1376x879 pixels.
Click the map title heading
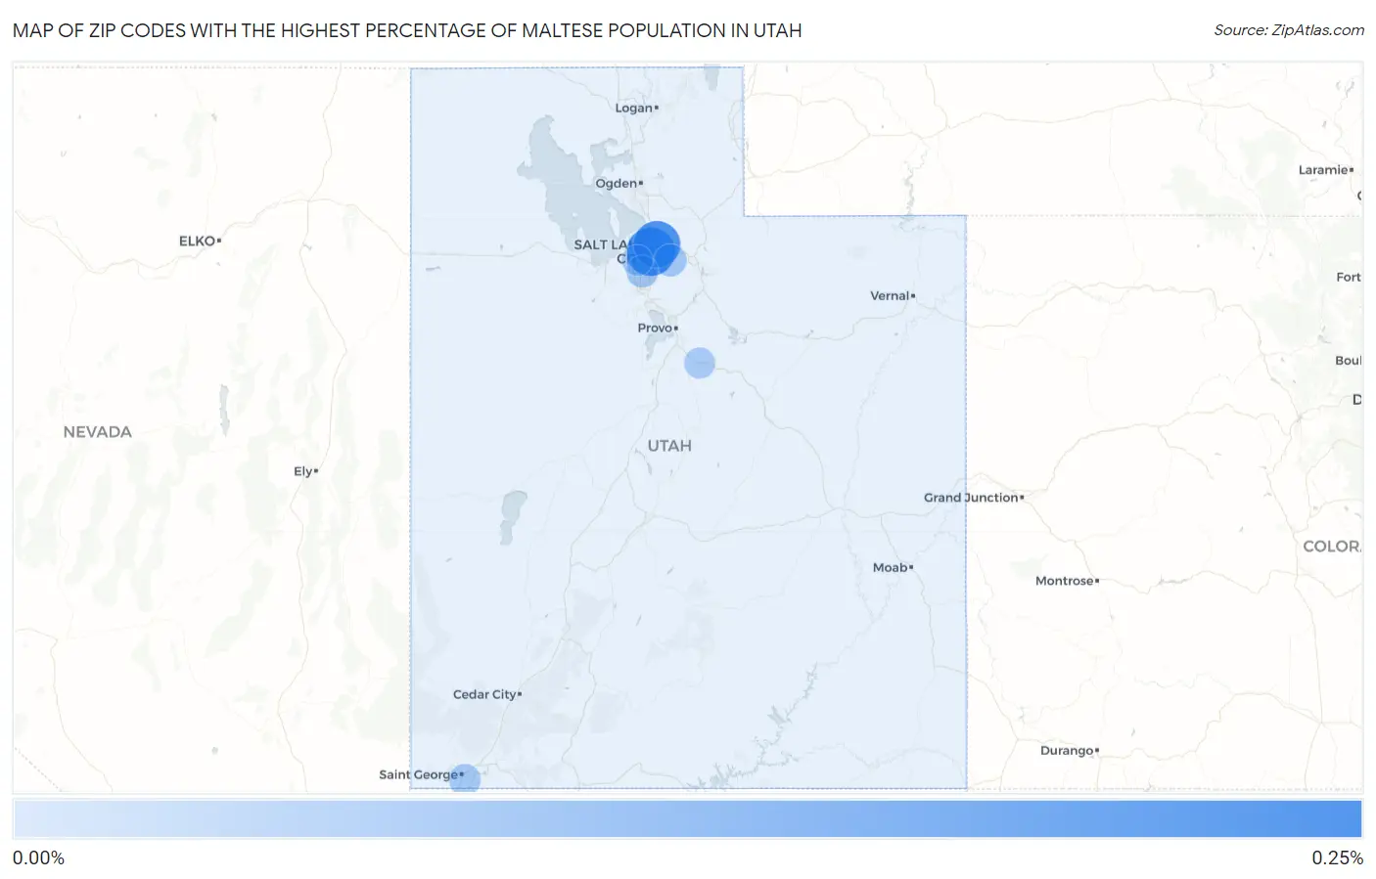click(x=407, y=30)
